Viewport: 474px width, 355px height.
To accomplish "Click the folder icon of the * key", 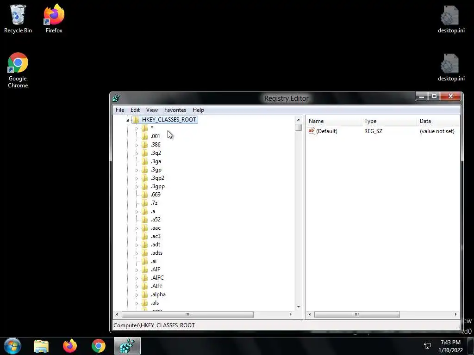I will [x=145, y=128].
